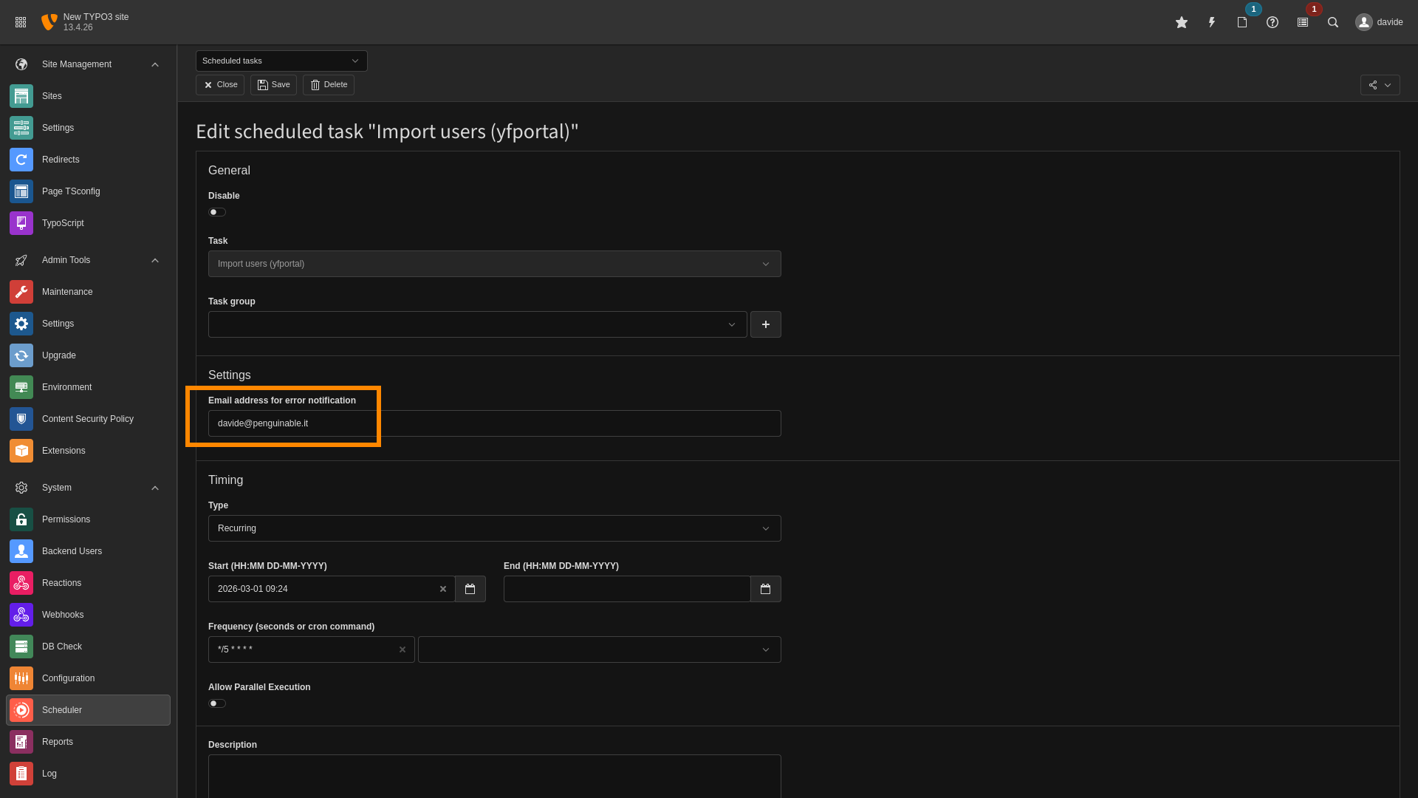Viewport: 1418px width, 798px height.
Task: Expand the Type Recurring dropdown
Action: (x=494, y=528)
